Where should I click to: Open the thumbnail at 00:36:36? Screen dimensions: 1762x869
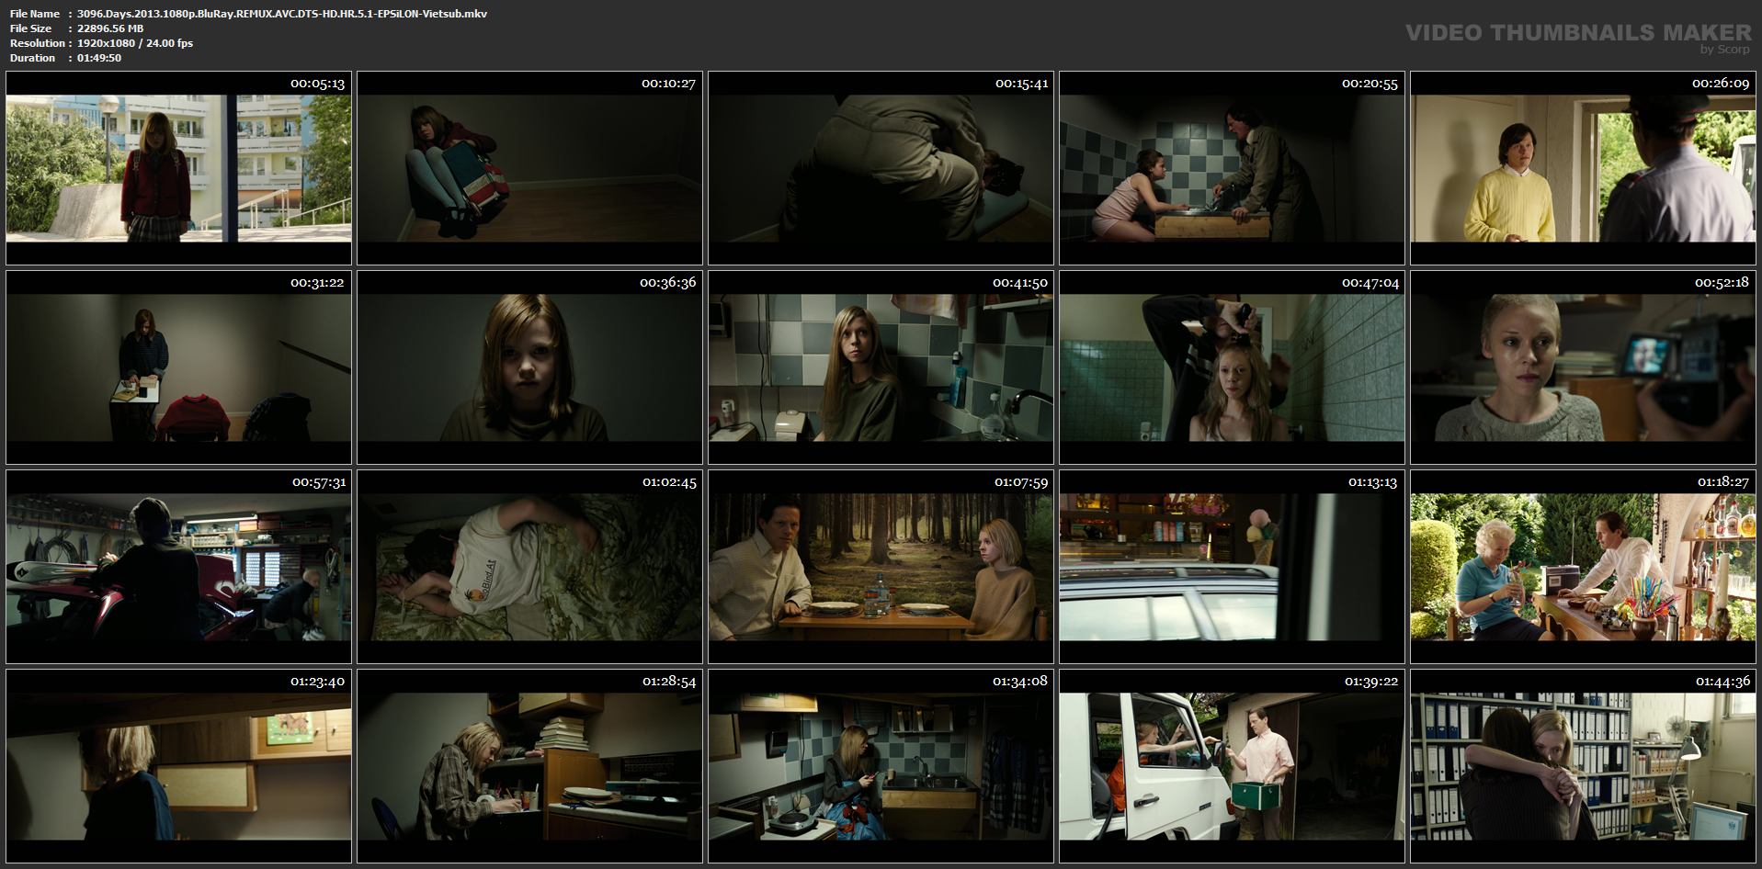529,367
